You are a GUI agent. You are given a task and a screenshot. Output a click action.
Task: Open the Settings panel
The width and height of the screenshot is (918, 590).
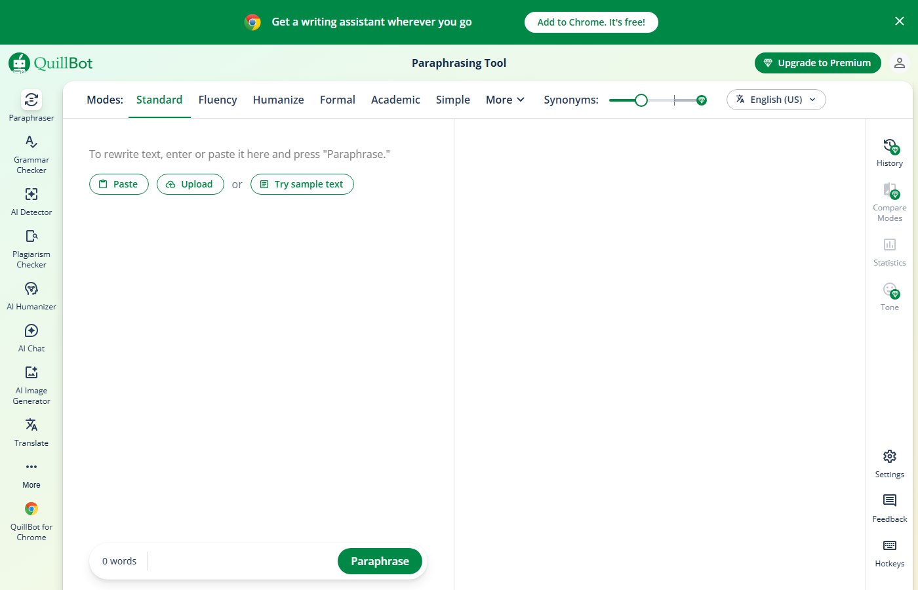[889, 463]
